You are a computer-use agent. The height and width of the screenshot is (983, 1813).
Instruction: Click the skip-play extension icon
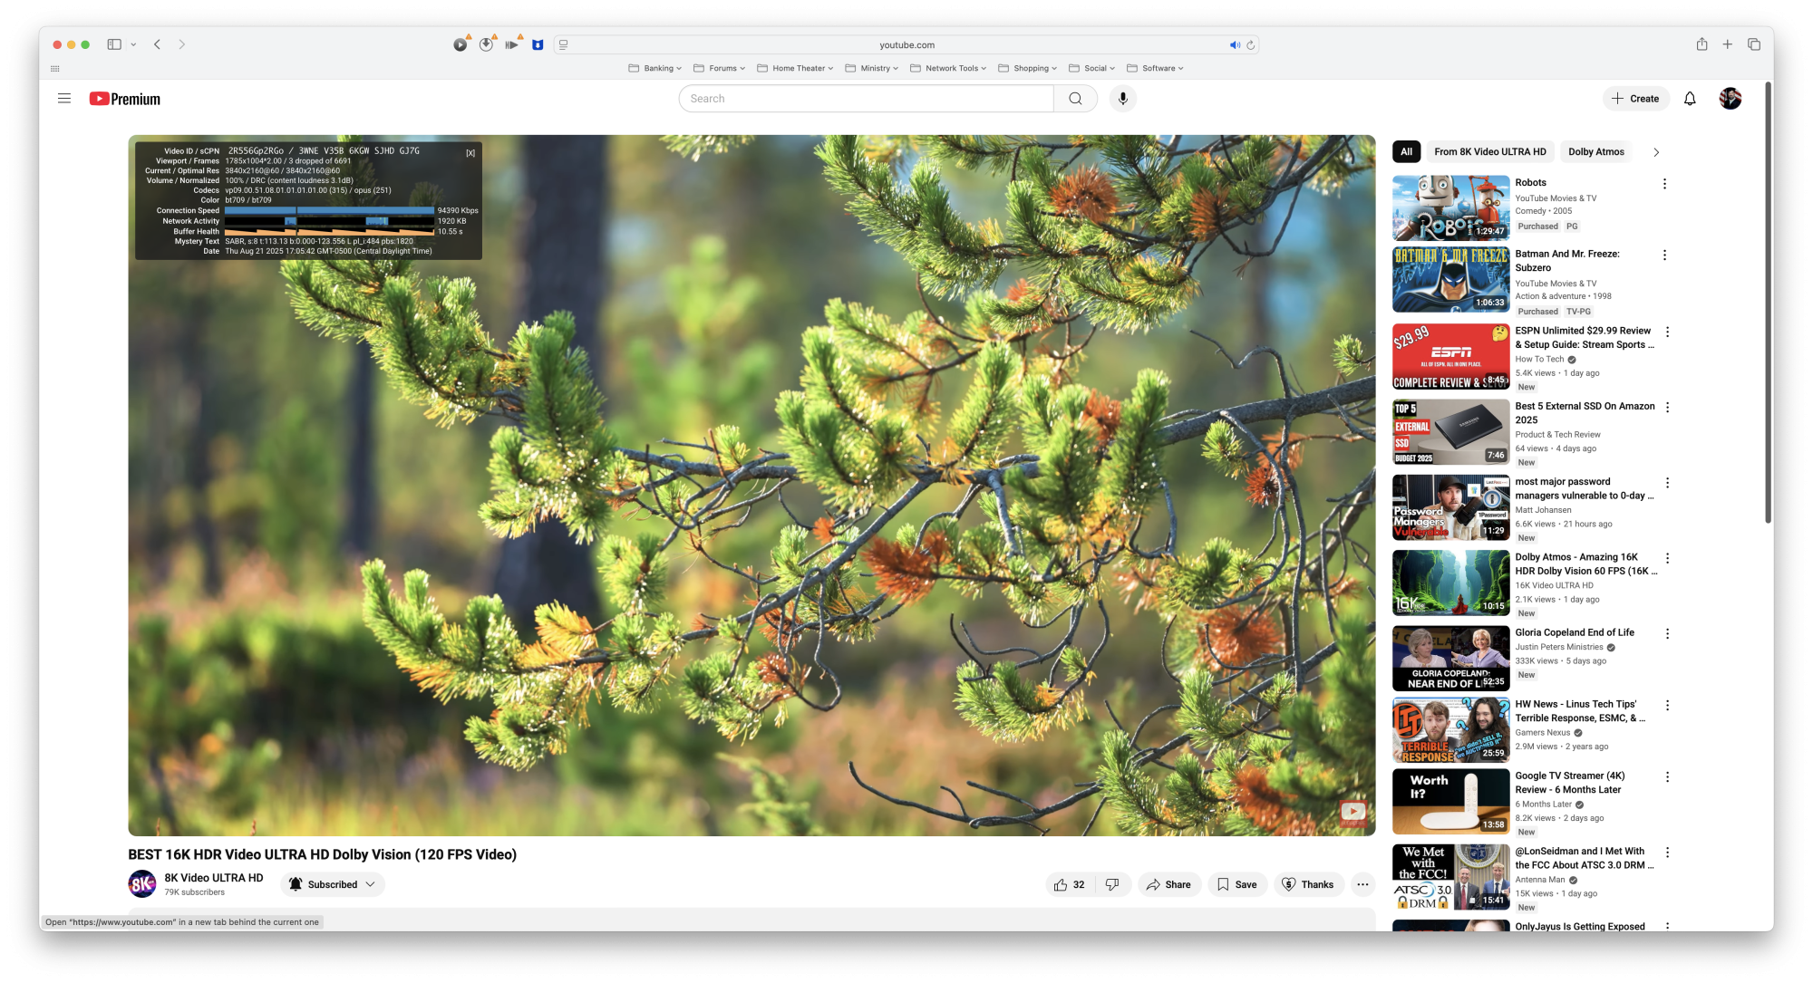512,44
